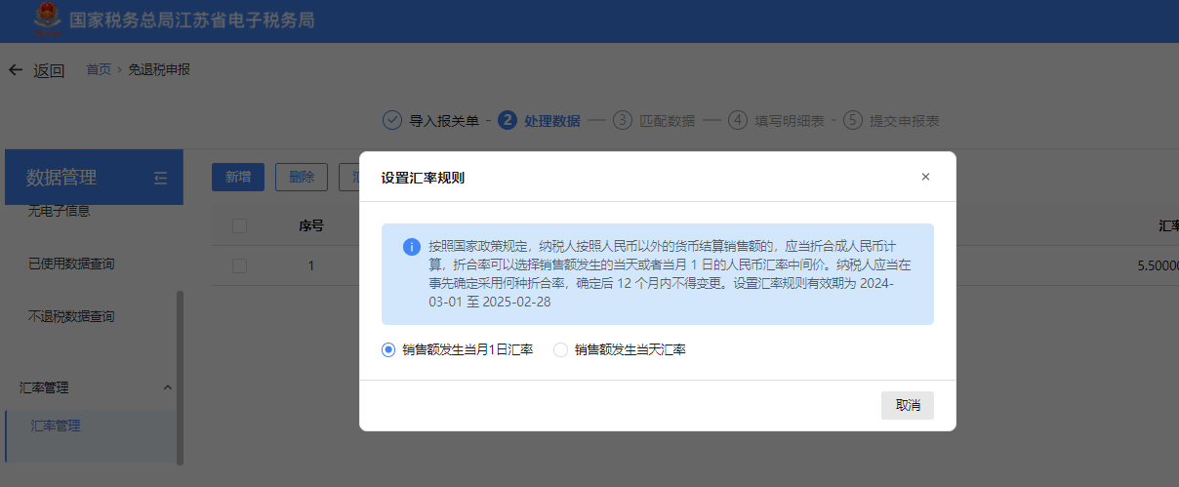The image size is (1179, 487).
Task: Click step 2 circle 处理数据
Action: [x=507, y=121]
